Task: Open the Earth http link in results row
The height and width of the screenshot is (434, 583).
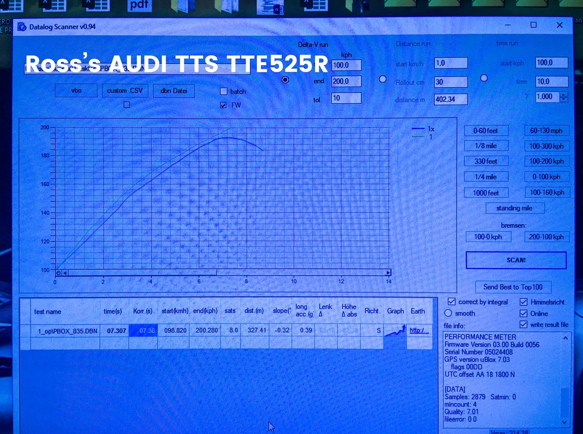Action: pos(419,330)
